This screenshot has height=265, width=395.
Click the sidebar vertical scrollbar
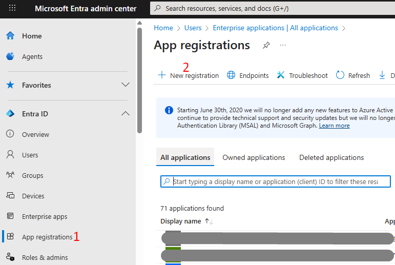click(x=139, y=77)
